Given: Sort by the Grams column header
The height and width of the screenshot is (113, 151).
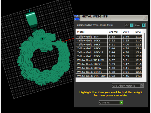Looking at the screenshot, I should coord(114,32).
